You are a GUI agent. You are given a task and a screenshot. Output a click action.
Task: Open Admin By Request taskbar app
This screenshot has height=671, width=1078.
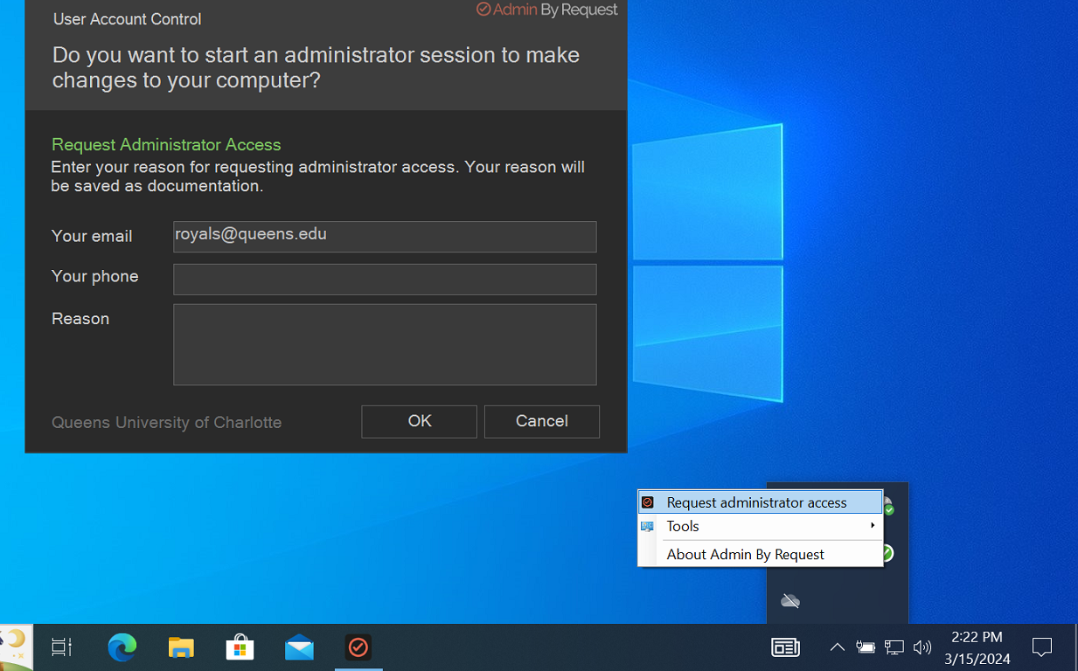(x=358, y=647)
